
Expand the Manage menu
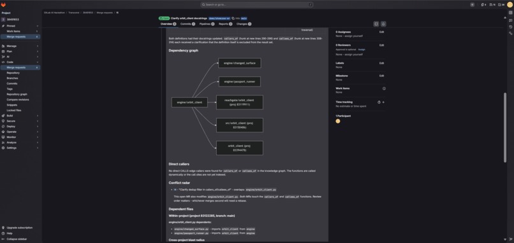pos(38,46)
